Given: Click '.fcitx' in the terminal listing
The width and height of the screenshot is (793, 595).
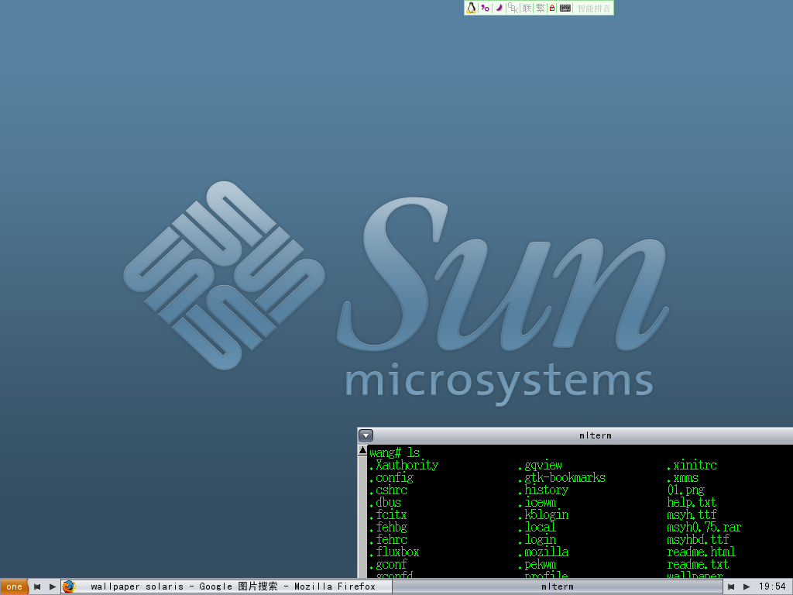Looking at the screenshot, I should (389, 514).
